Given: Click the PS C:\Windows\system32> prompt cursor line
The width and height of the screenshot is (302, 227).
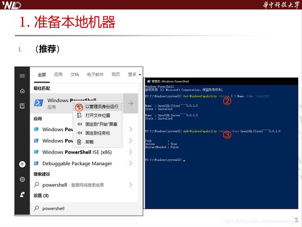Looking at the screenshot, I should click(x=165, y=160).
